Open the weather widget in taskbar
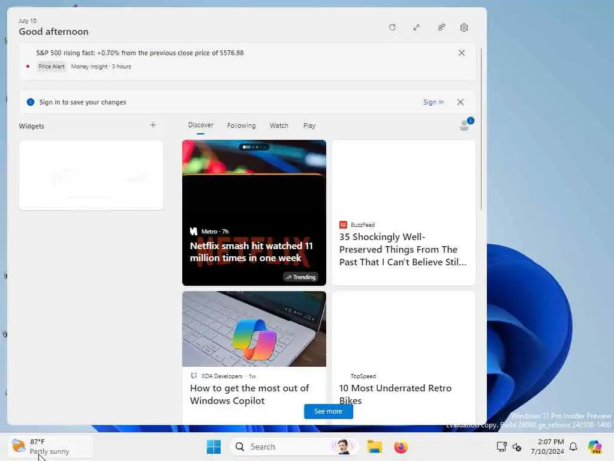 point(50,447)
